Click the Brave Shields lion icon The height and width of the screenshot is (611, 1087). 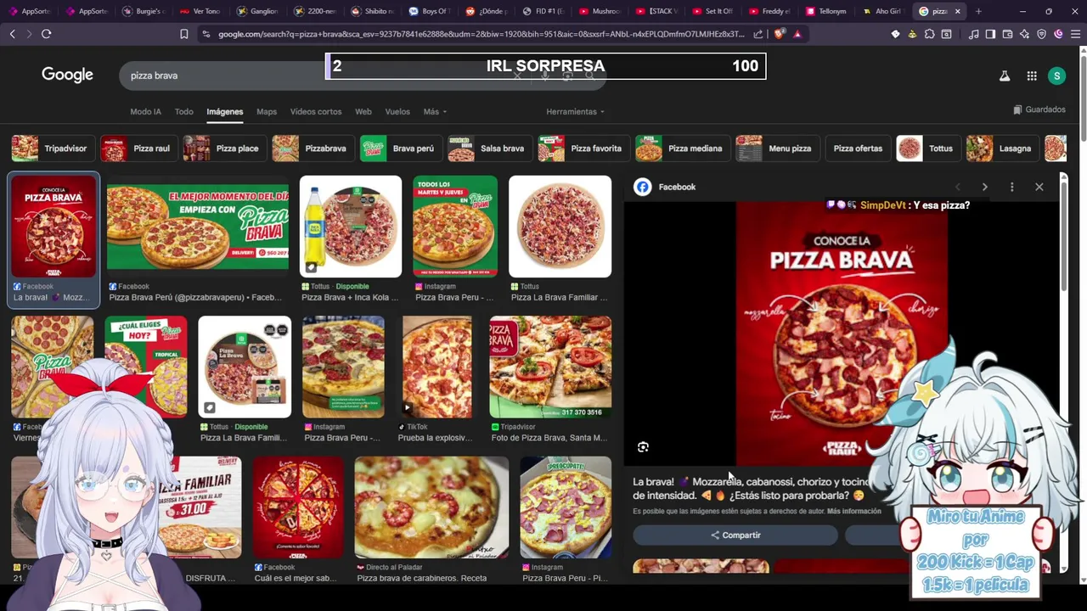779,34
